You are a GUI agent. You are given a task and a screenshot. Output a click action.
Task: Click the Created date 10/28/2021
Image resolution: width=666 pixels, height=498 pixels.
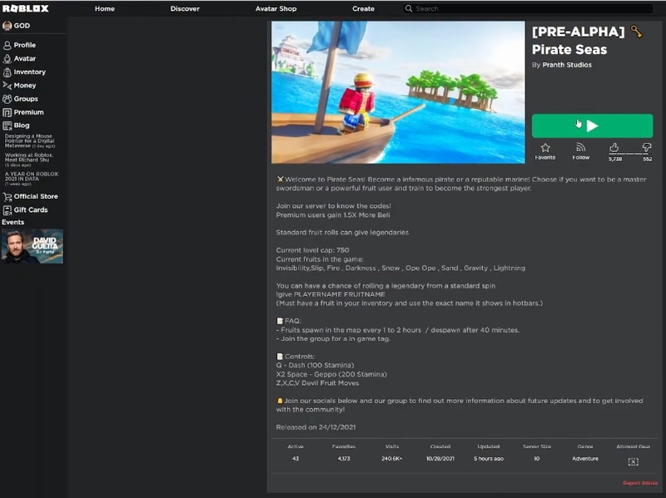(x=440, y=459)
